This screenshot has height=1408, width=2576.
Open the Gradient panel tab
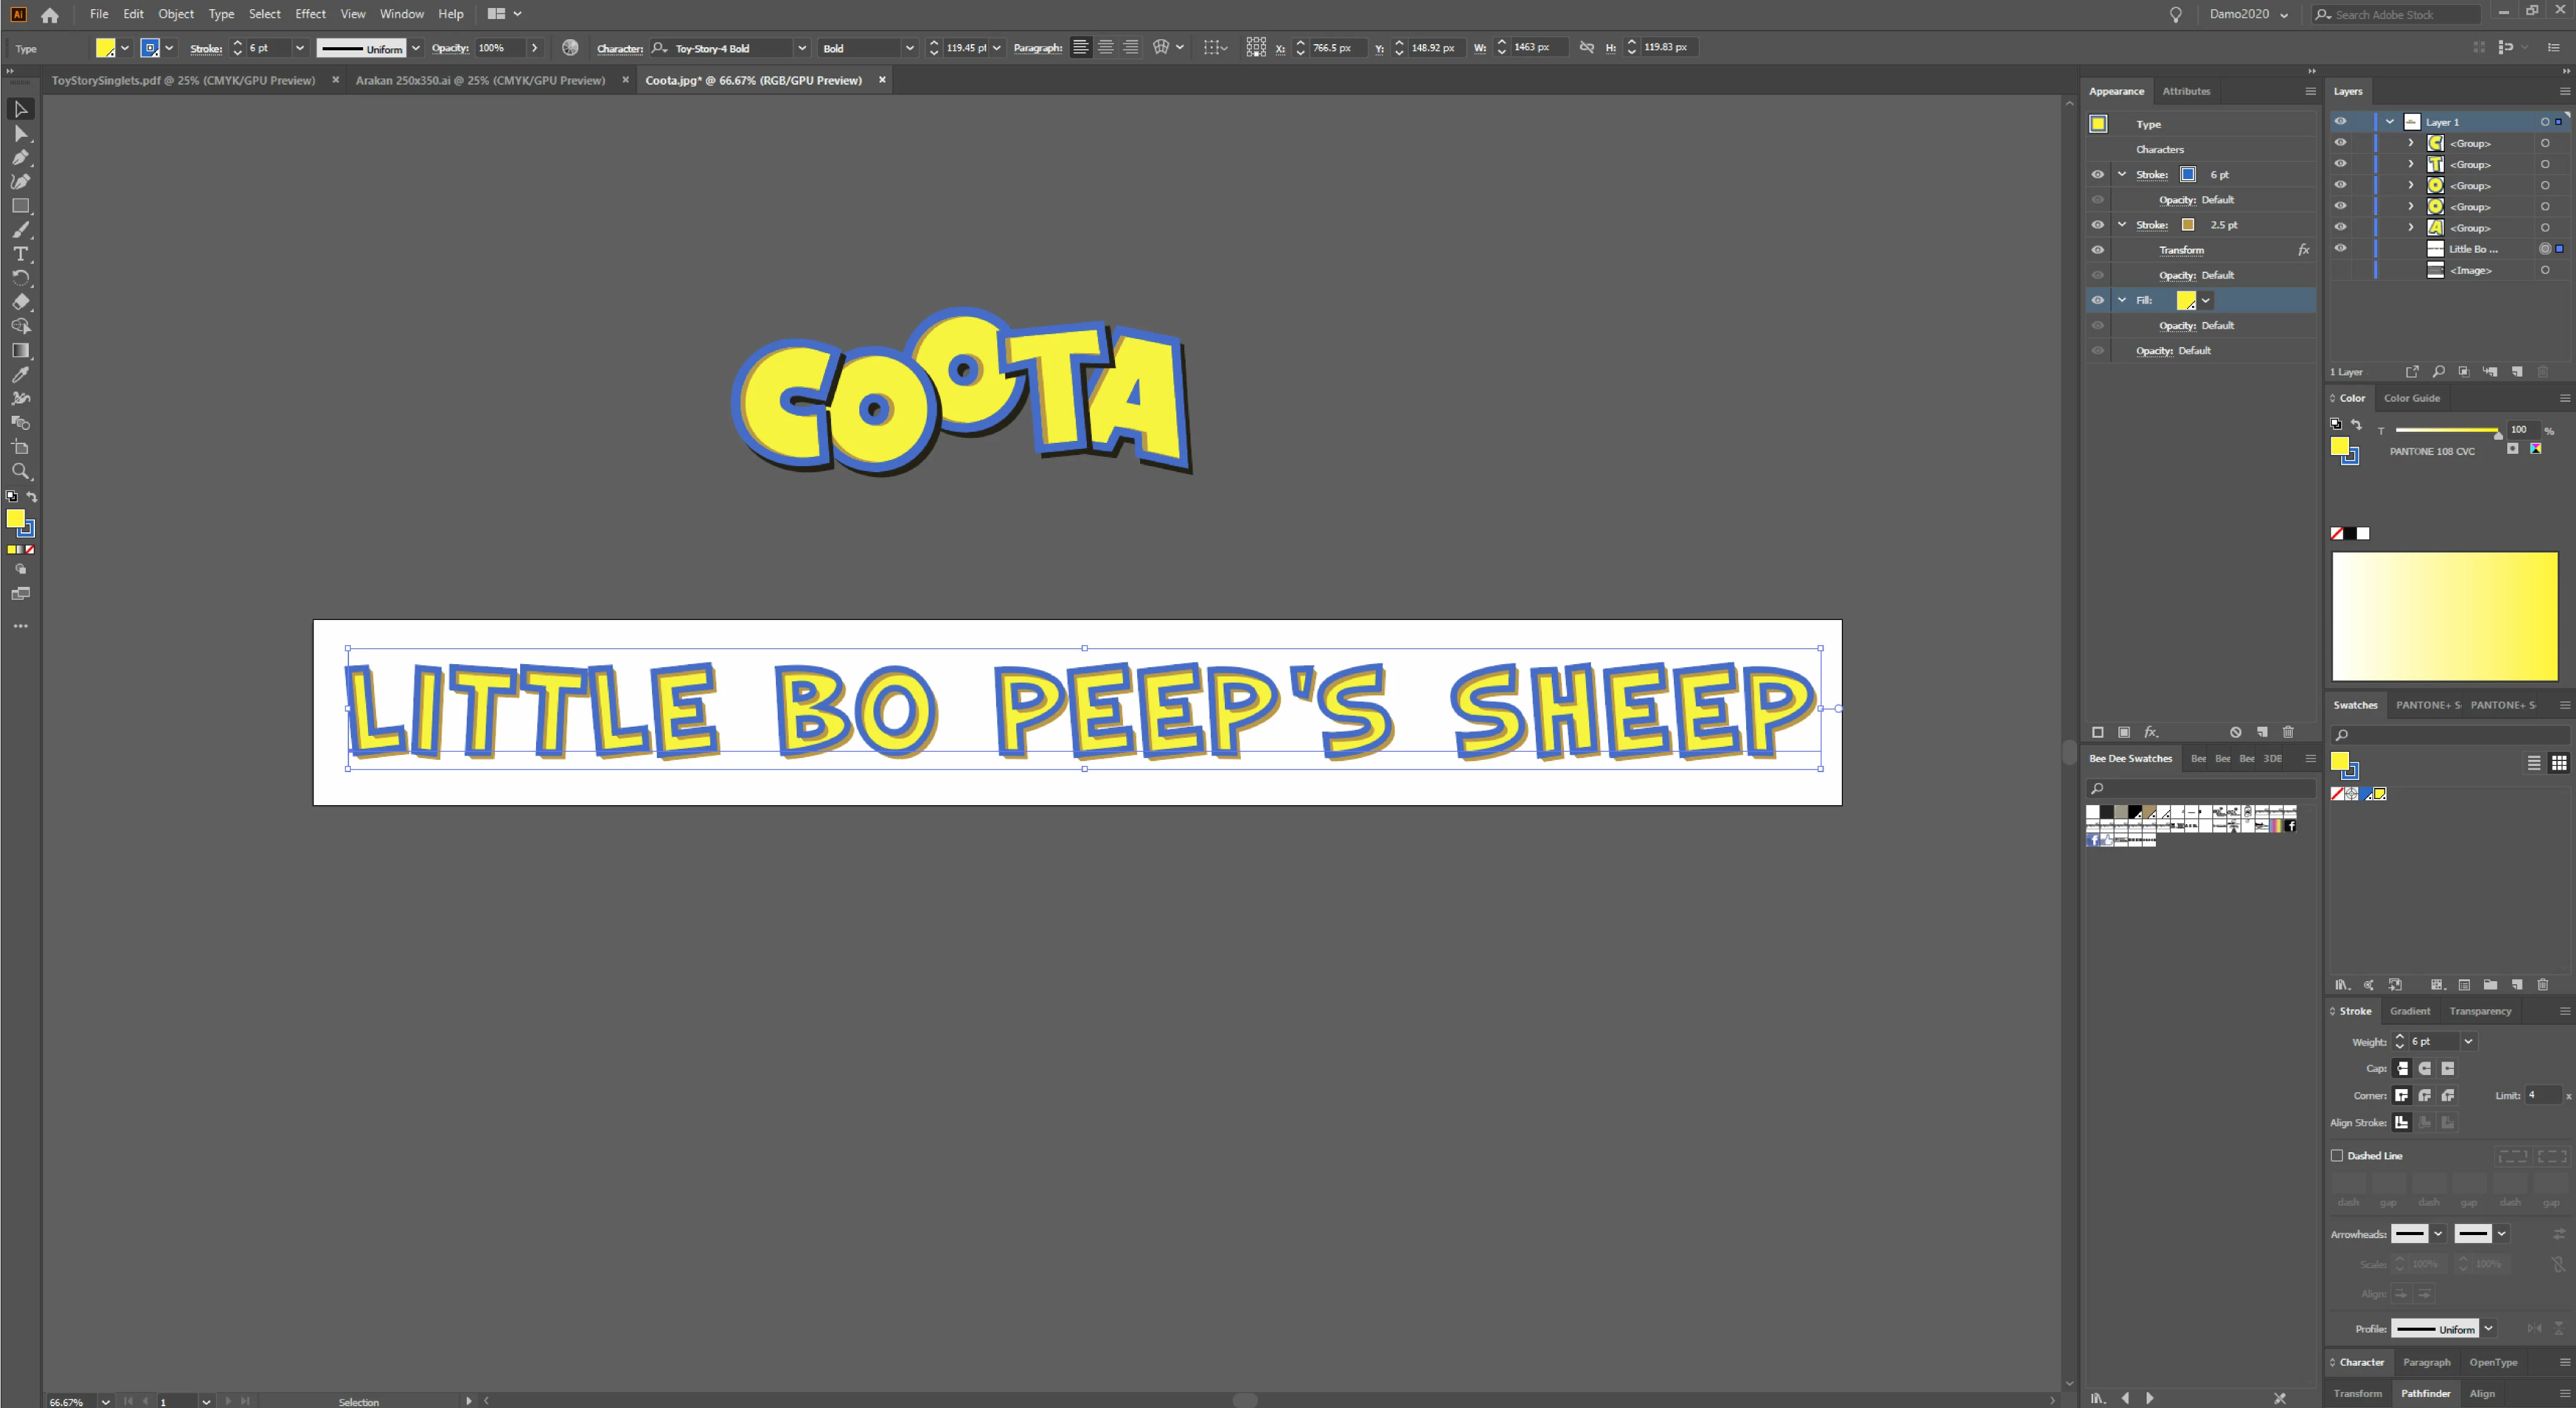click(x=2409, y=1011)
